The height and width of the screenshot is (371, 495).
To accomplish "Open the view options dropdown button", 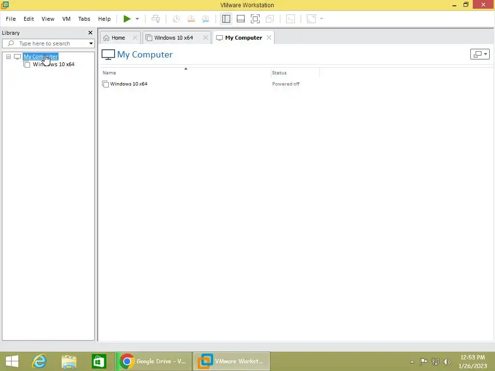I will pyautogui.click(x=480, y=54).
